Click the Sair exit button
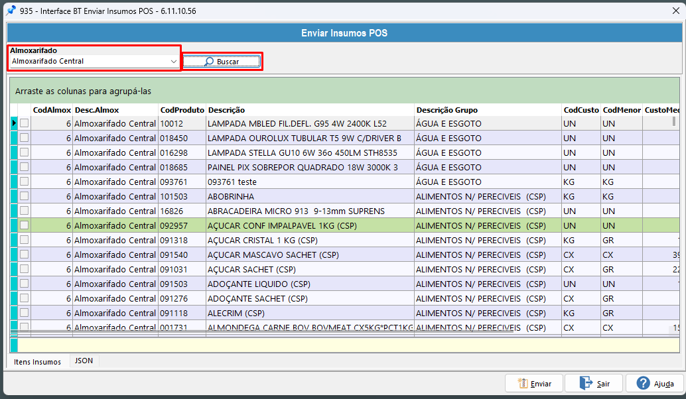This screenshot has height=399, width=686. pos(594,383)
